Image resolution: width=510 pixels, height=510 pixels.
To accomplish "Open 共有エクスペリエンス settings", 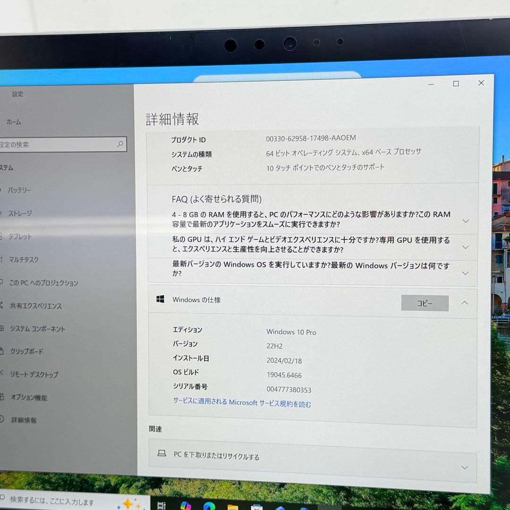I will tap(35, 306).
